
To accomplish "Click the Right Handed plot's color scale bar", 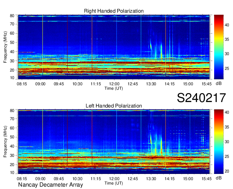I will pyautogui.click(x=219, y=47).
